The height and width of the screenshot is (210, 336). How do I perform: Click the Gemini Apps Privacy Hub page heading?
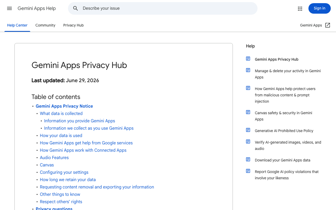79,65
